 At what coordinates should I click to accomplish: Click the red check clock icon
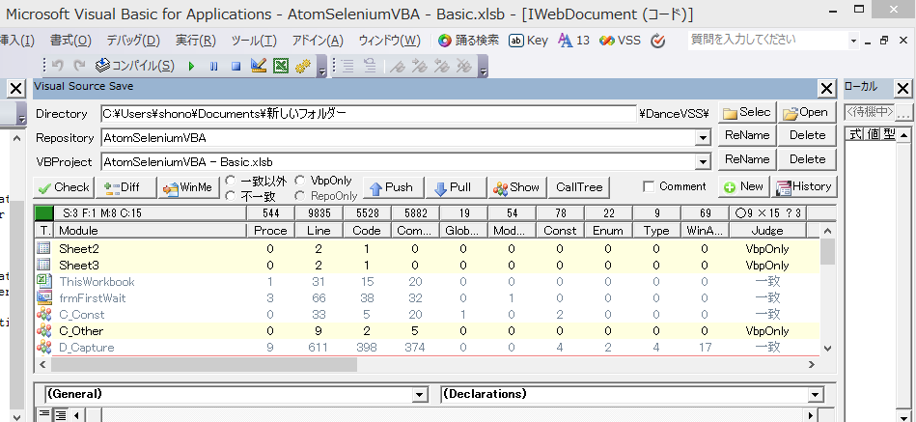(x=658, y=41)
